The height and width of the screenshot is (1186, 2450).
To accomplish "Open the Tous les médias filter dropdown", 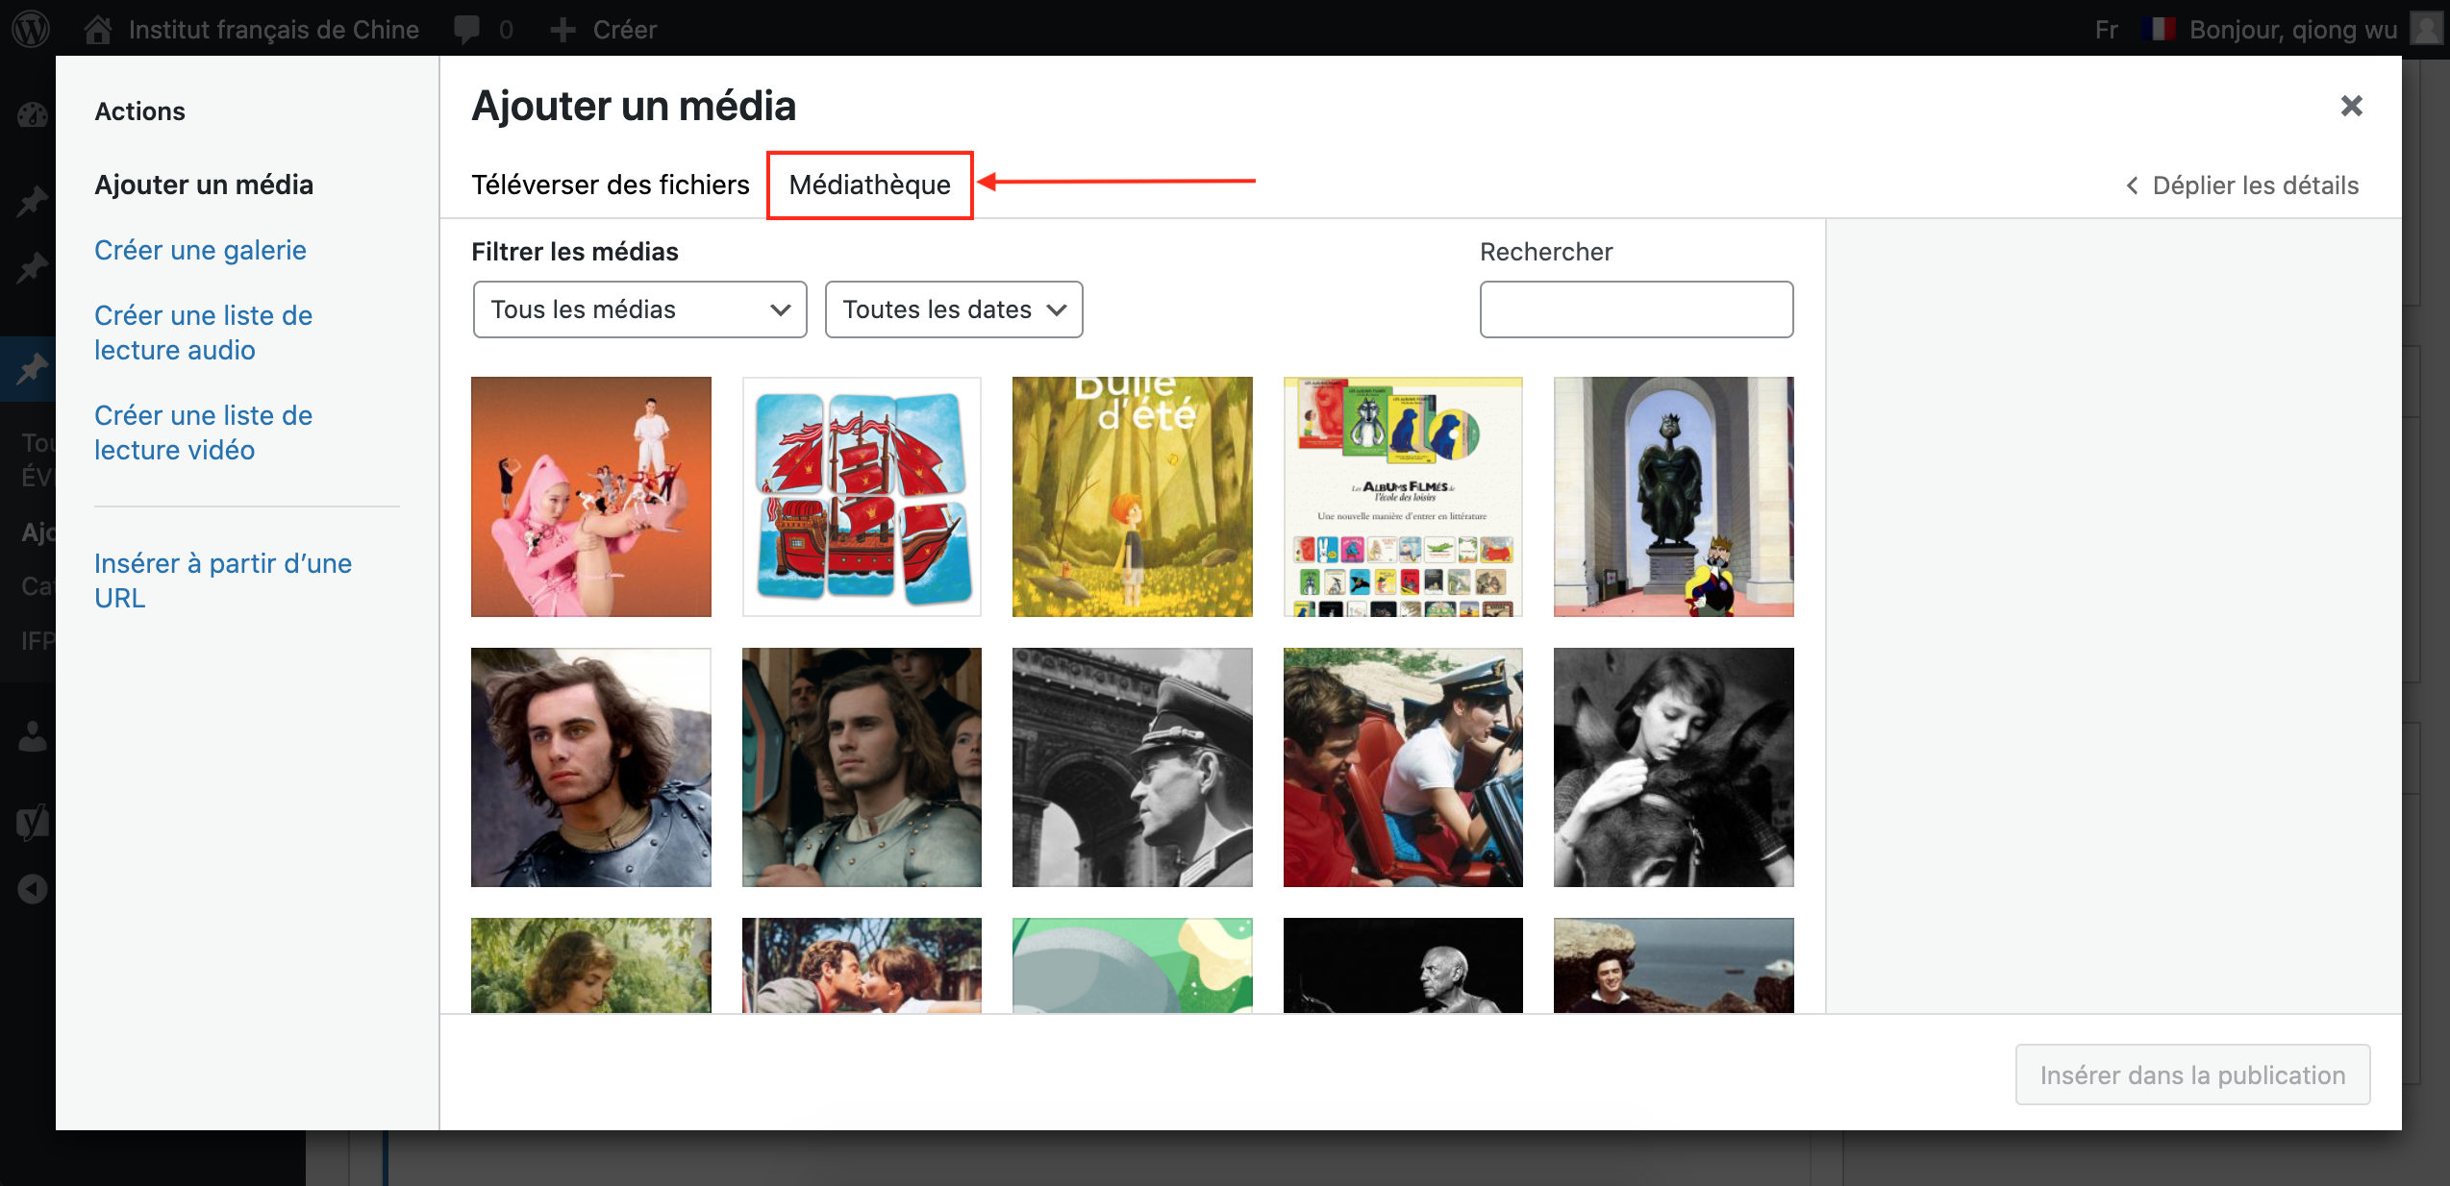I will (x=639, y=309).
